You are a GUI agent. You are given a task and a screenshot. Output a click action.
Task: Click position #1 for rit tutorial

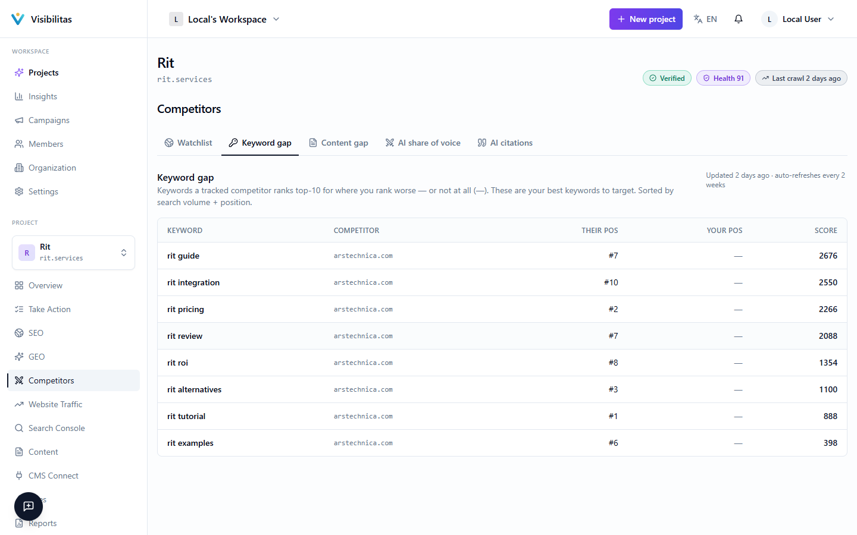[x=613, y=416]
